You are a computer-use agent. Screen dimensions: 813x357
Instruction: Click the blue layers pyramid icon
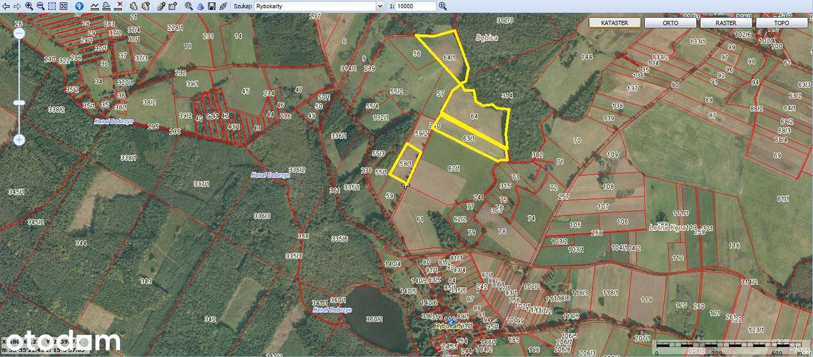200,6
